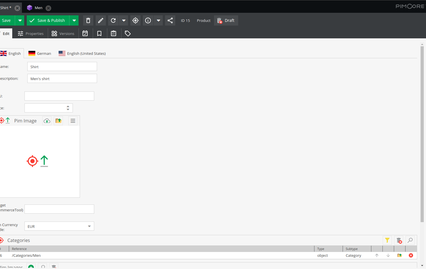The height and width of the screenshot is (269, 426).
Task: Click the Categories search magnifier icon
Action: (x=410, y=240)
